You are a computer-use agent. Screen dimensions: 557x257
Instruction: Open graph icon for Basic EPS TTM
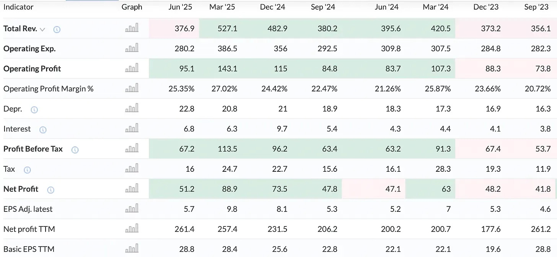point(132,249)
